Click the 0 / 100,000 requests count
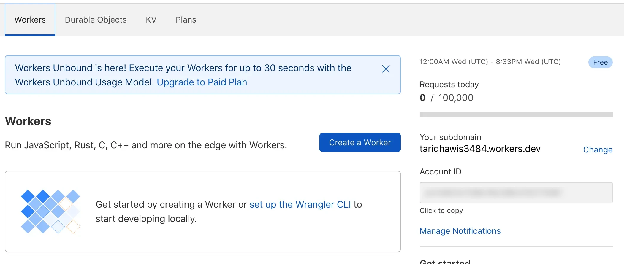The image size is (624, 264). [446, 98]
